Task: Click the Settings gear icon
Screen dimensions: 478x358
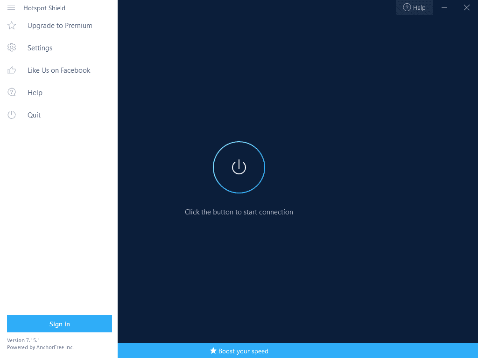Action: click(x=12, y=48)
